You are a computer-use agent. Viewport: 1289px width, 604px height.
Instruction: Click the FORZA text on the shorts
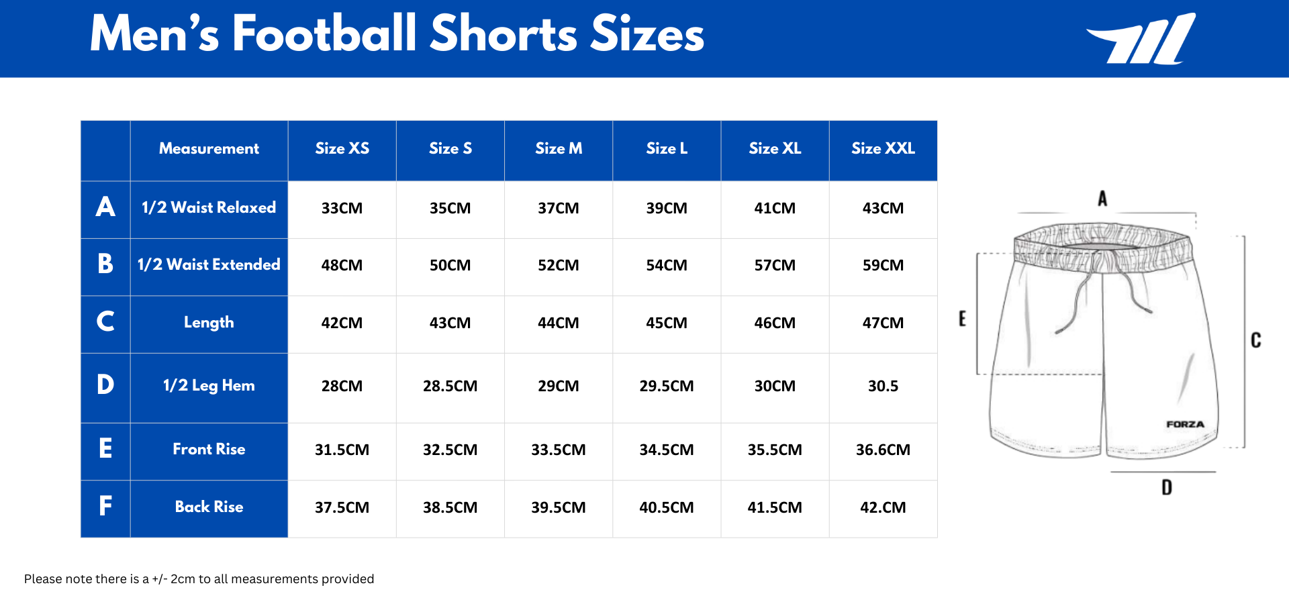point(1185,425)
